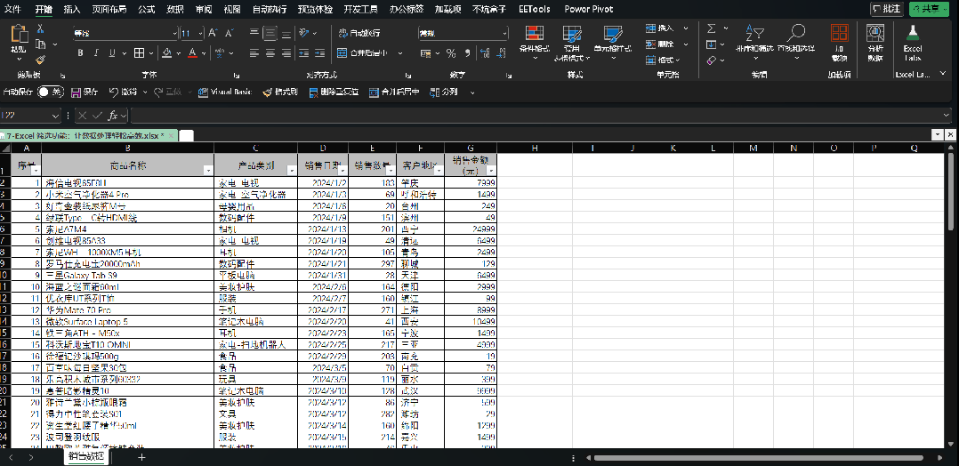959x466 pixels.
Task: Open the Page Layout ribbon tab
Action: coord(109,9)
